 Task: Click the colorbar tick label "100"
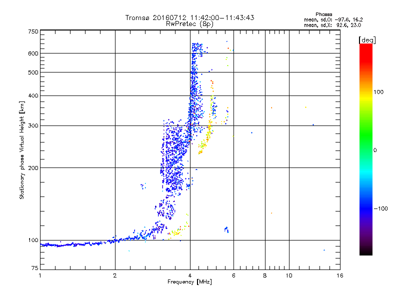[378, 92]
